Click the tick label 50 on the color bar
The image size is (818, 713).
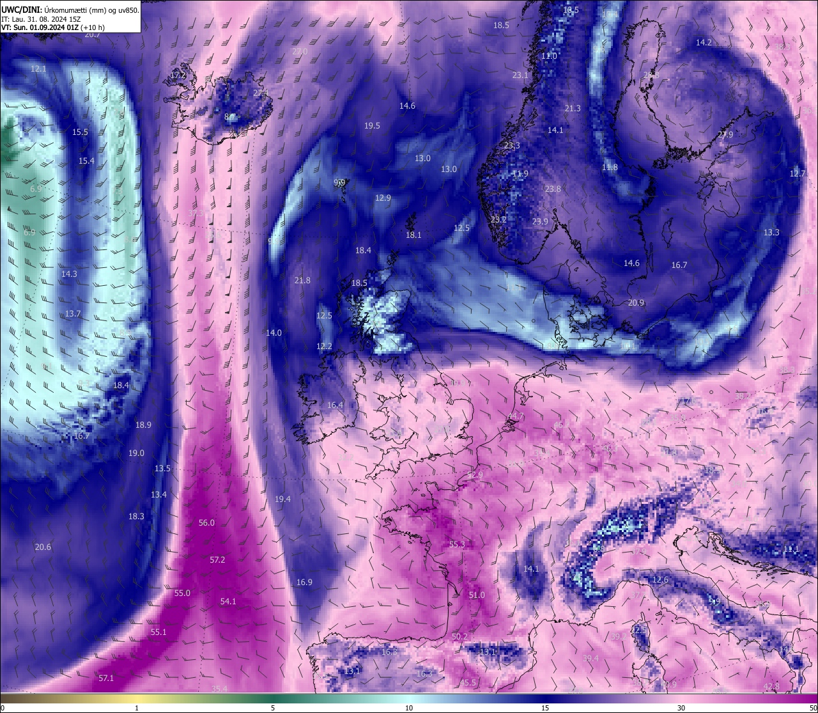click(812, 708)
